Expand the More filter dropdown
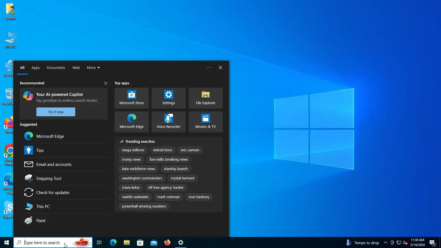441x248 pixels. click(93, 68)
